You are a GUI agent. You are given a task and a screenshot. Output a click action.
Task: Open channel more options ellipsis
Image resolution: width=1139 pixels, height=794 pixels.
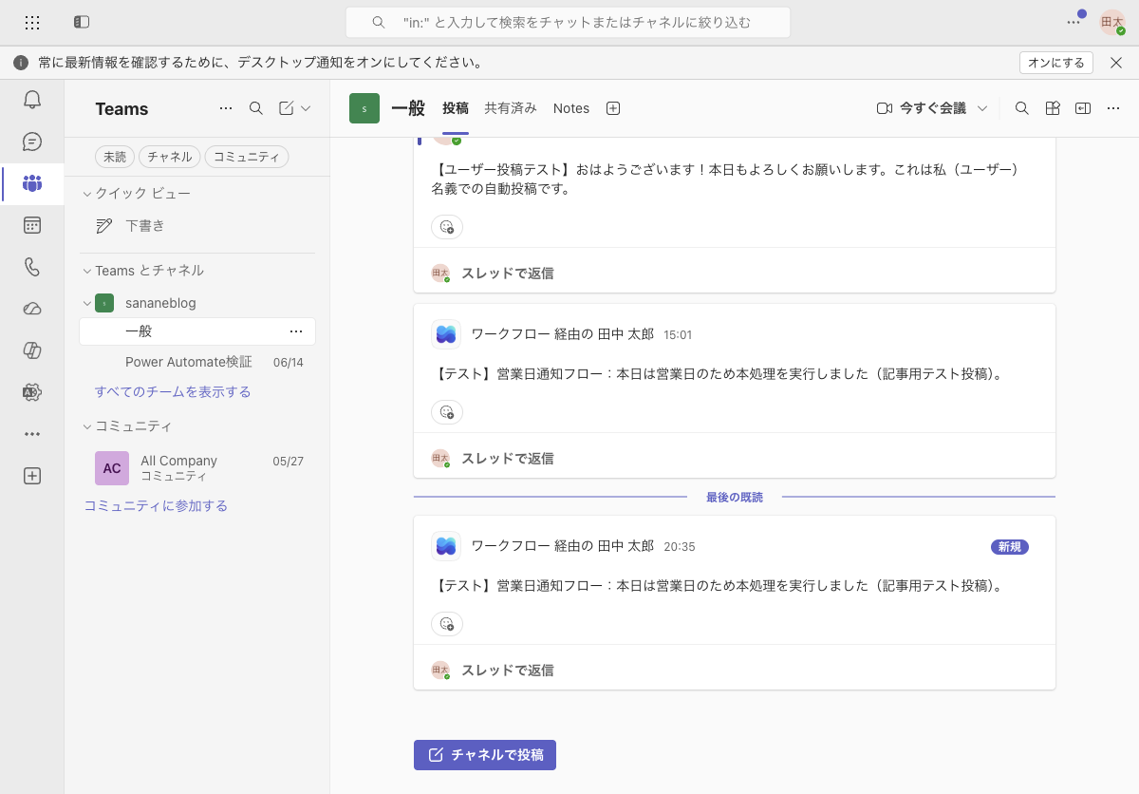1113,108
